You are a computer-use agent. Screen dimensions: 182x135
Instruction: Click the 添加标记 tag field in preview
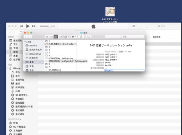[124, 70]
